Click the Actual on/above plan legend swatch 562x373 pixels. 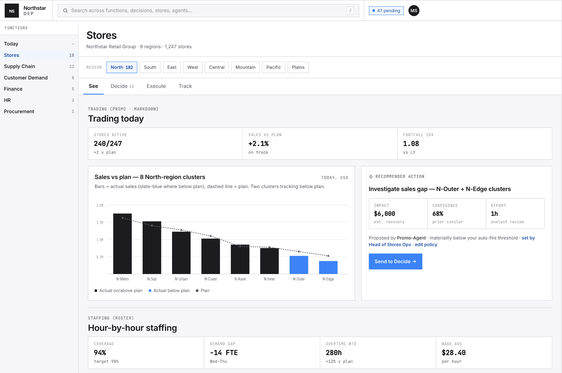pos(96,291)
